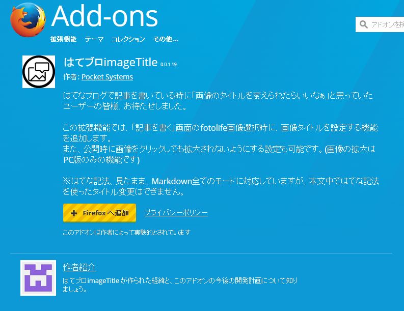Open the プライバシーポリシー link
The image size is (404, 311).
tap(176, 213)
